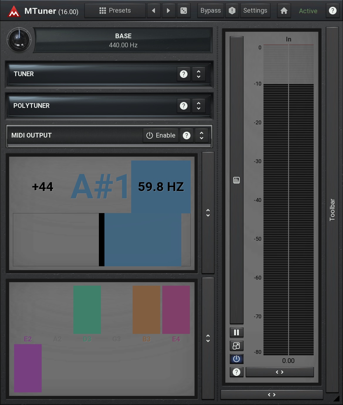Click the meter histogram icon
Viewport: 343px width, 405px height.
coord(236,180)
